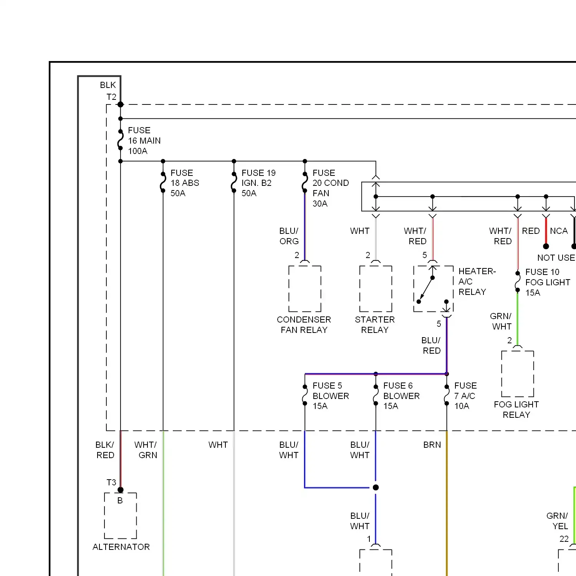Select the WHT/GRN wire label
This screenshot has width=576, height=576.
point(146,450)
